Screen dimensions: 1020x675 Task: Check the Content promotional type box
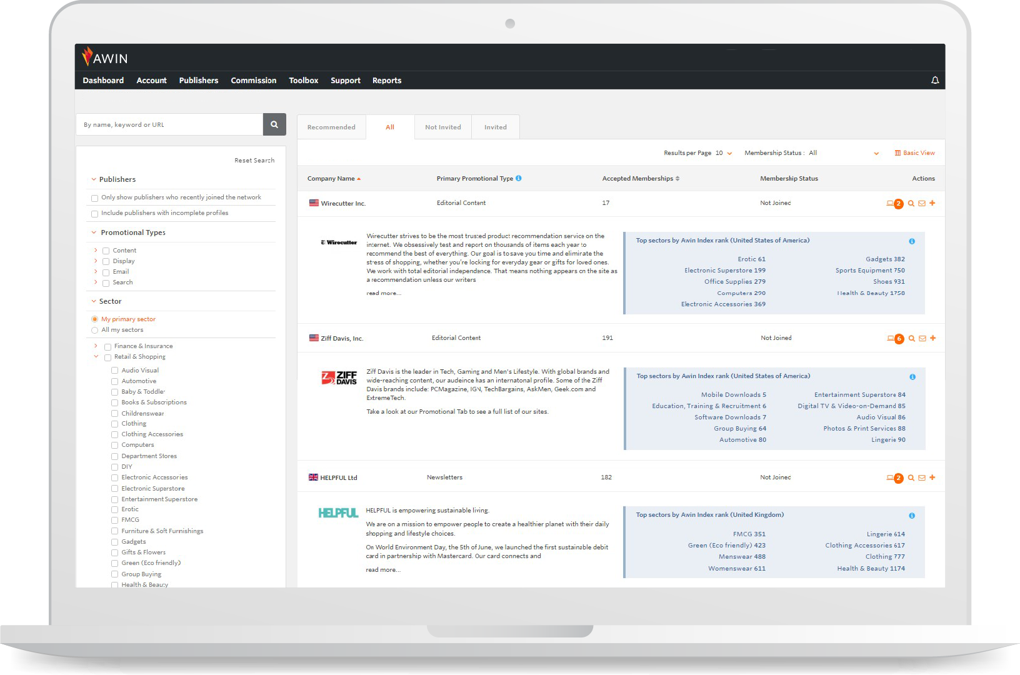coord(106,251)
